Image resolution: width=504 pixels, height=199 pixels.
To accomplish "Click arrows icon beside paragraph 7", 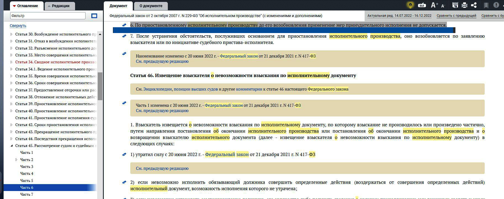I will [x=124, y=36].
